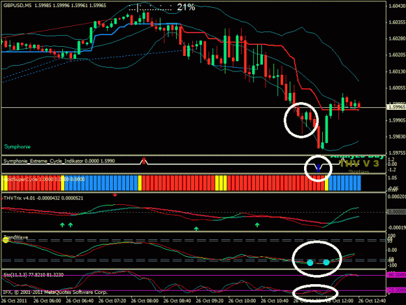Click the 1.60280 price axis label

[397, 38]
